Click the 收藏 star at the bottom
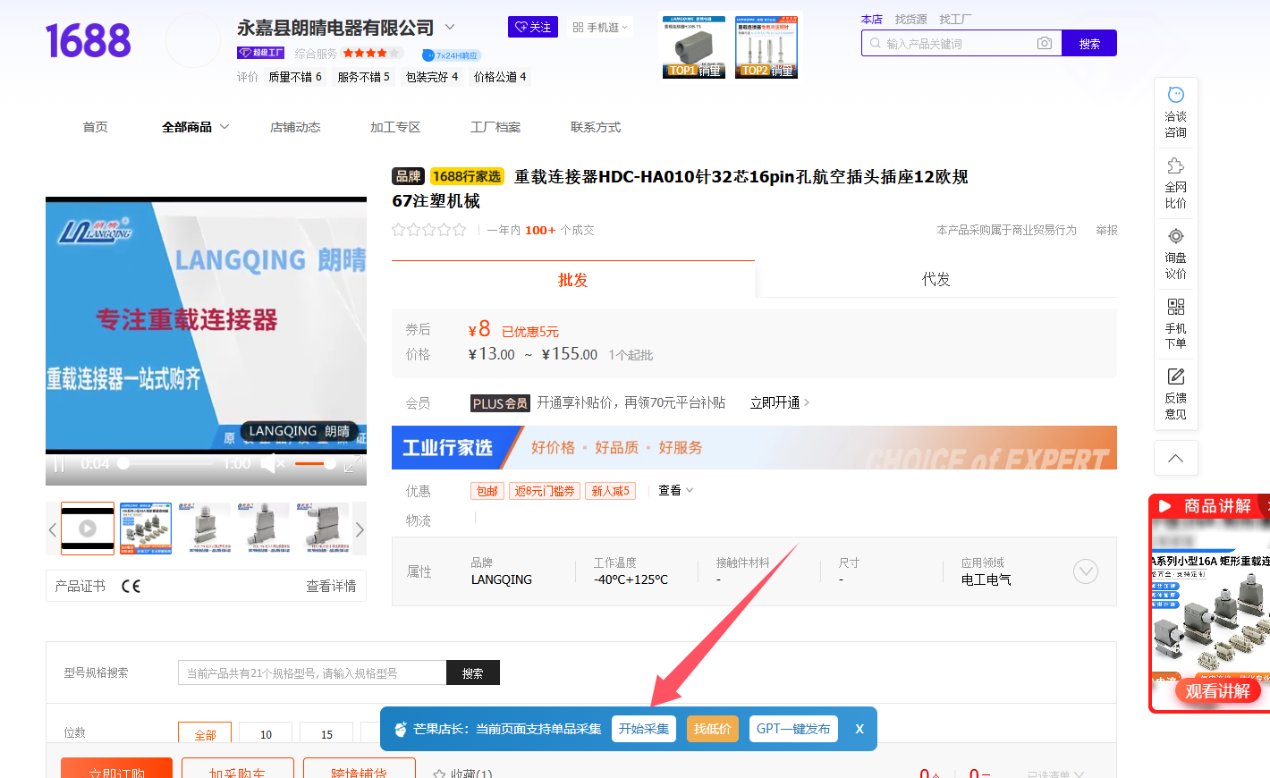The width and height of the screenshot is (1270, 778). pos(439,774)
